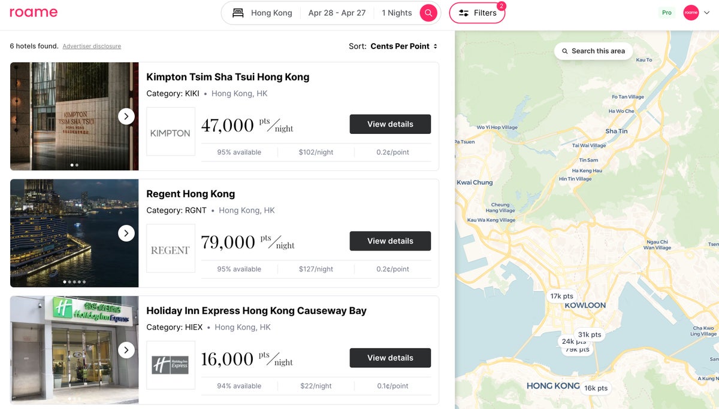Screen dimensions: 719x409
Task: Advance Holiday Inn Express photo carousel
Action: (x=126, y=350)
